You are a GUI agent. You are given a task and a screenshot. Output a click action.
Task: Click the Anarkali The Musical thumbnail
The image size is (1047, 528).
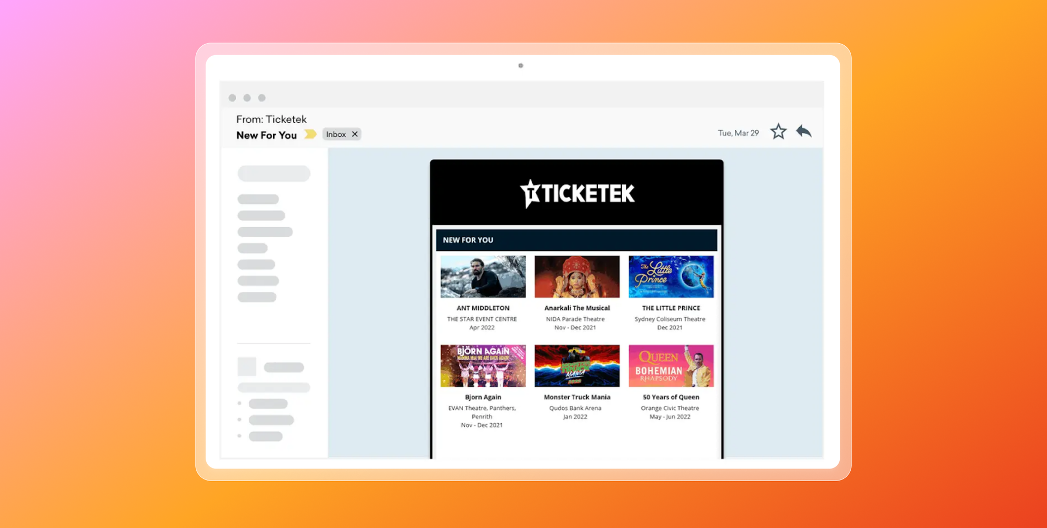click(576, 277)
